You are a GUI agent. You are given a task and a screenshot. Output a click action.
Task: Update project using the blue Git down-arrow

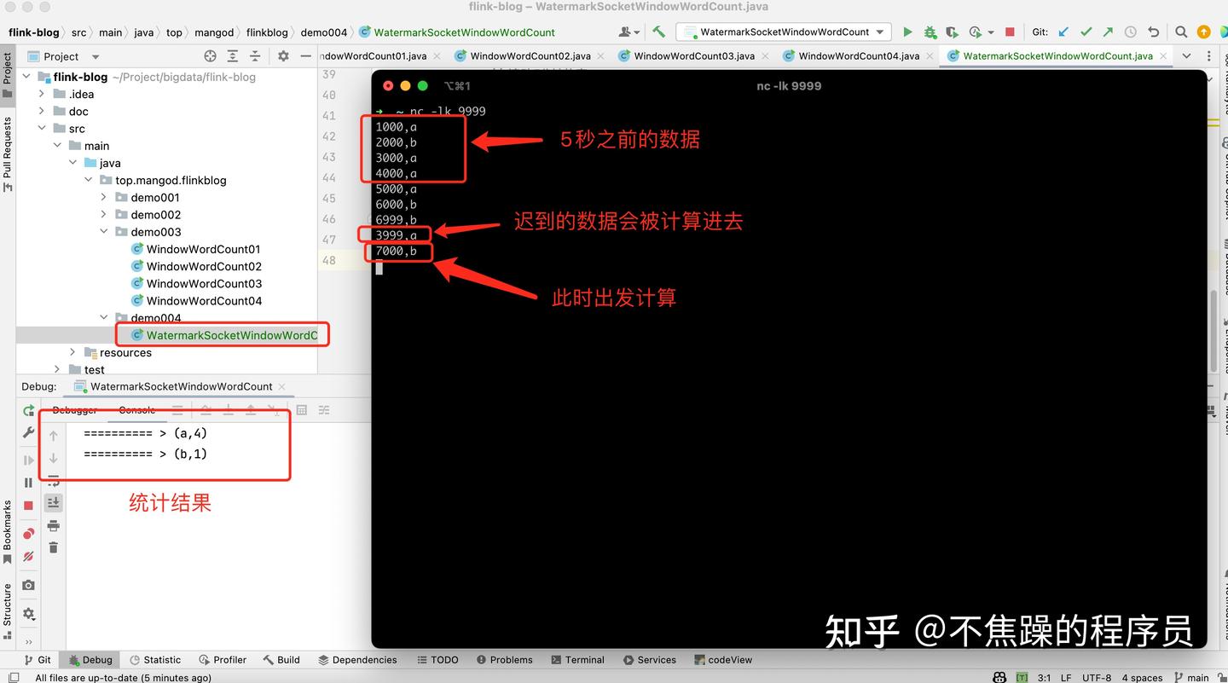click(1063, 32)
